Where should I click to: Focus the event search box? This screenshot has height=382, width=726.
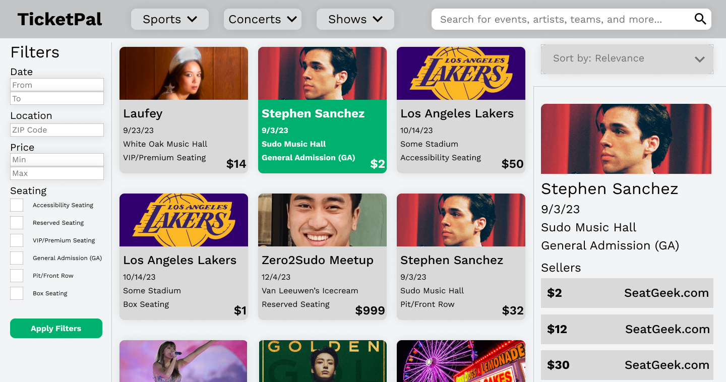pos(562,19)
